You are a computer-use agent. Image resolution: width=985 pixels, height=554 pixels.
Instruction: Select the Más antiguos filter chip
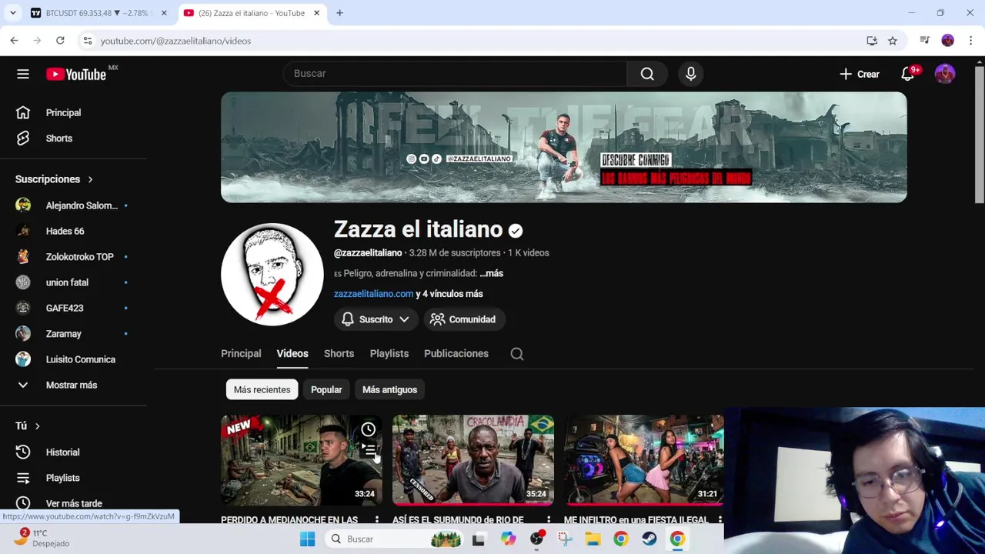coord(389,389)
